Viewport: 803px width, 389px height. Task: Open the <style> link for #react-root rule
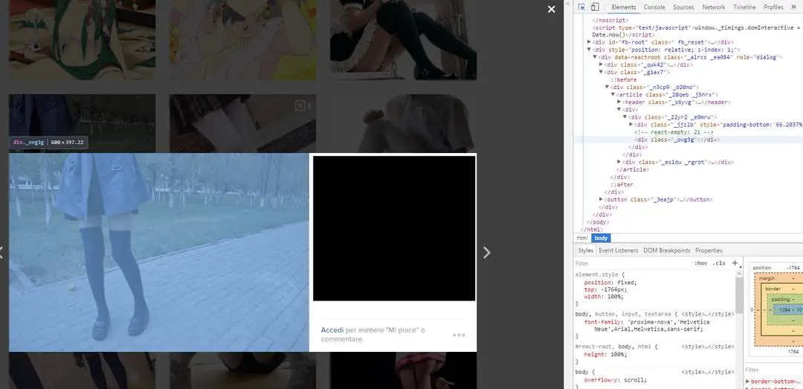[708, 347]
